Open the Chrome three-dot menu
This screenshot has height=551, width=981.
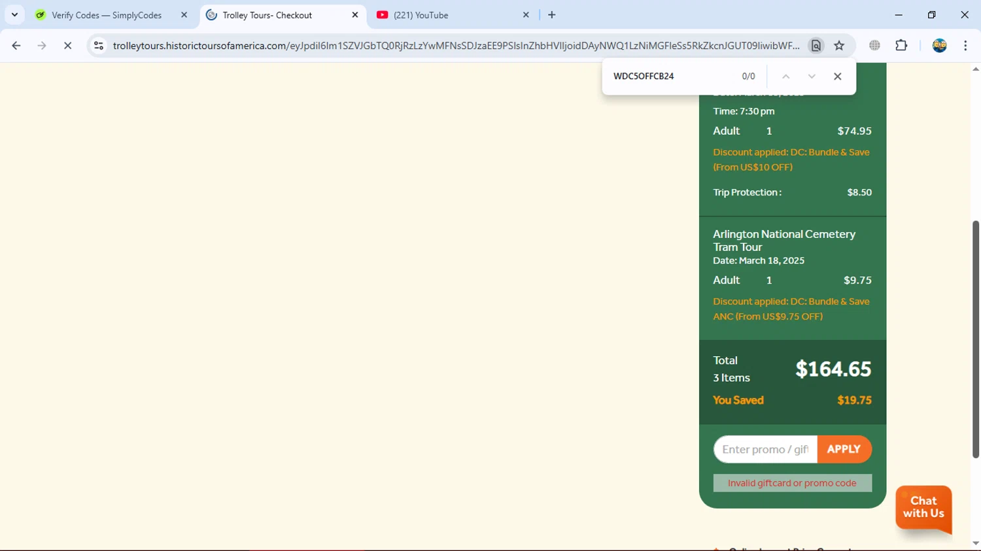coord(966,46)
